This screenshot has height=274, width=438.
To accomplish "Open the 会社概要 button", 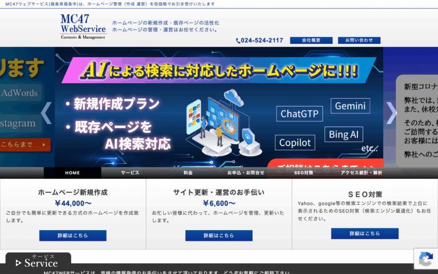I will [311, 41].
